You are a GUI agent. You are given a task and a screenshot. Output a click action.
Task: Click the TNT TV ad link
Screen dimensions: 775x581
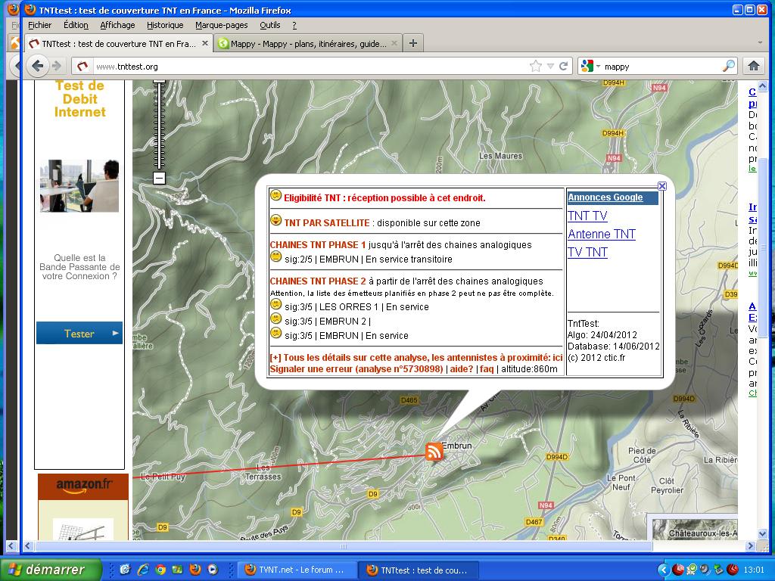587,216
